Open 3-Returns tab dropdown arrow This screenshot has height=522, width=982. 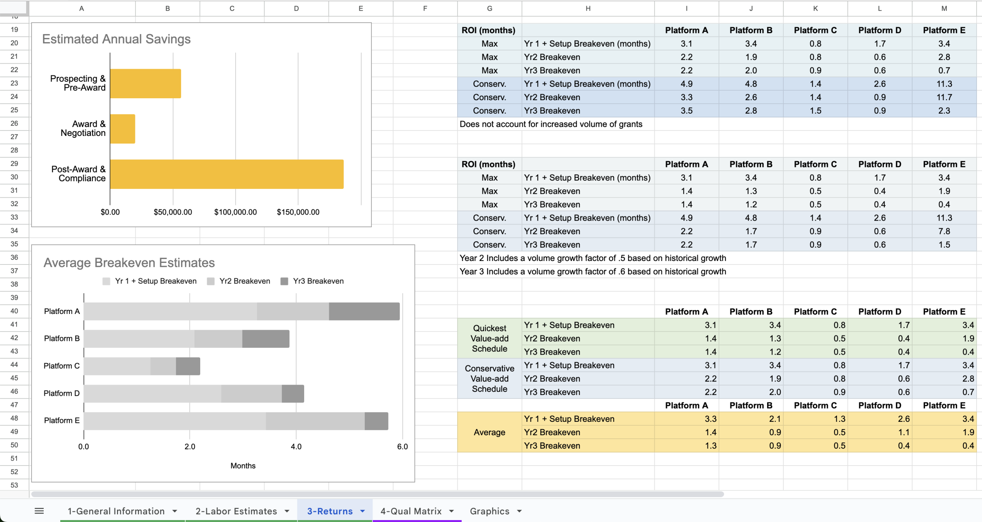pyautogui.click(x=362, y=511)
